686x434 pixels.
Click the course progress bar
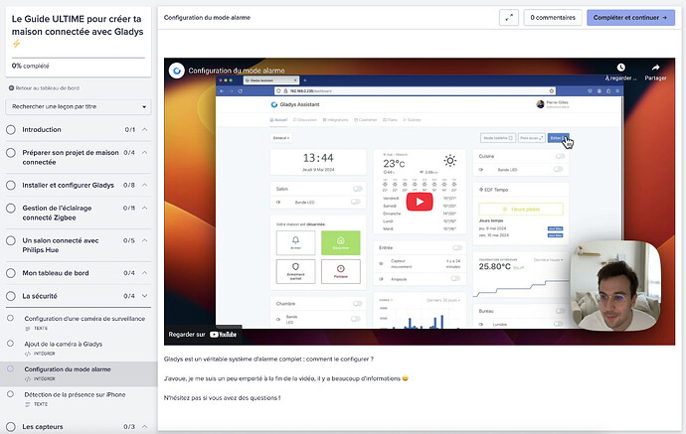(x=79, y=58)
